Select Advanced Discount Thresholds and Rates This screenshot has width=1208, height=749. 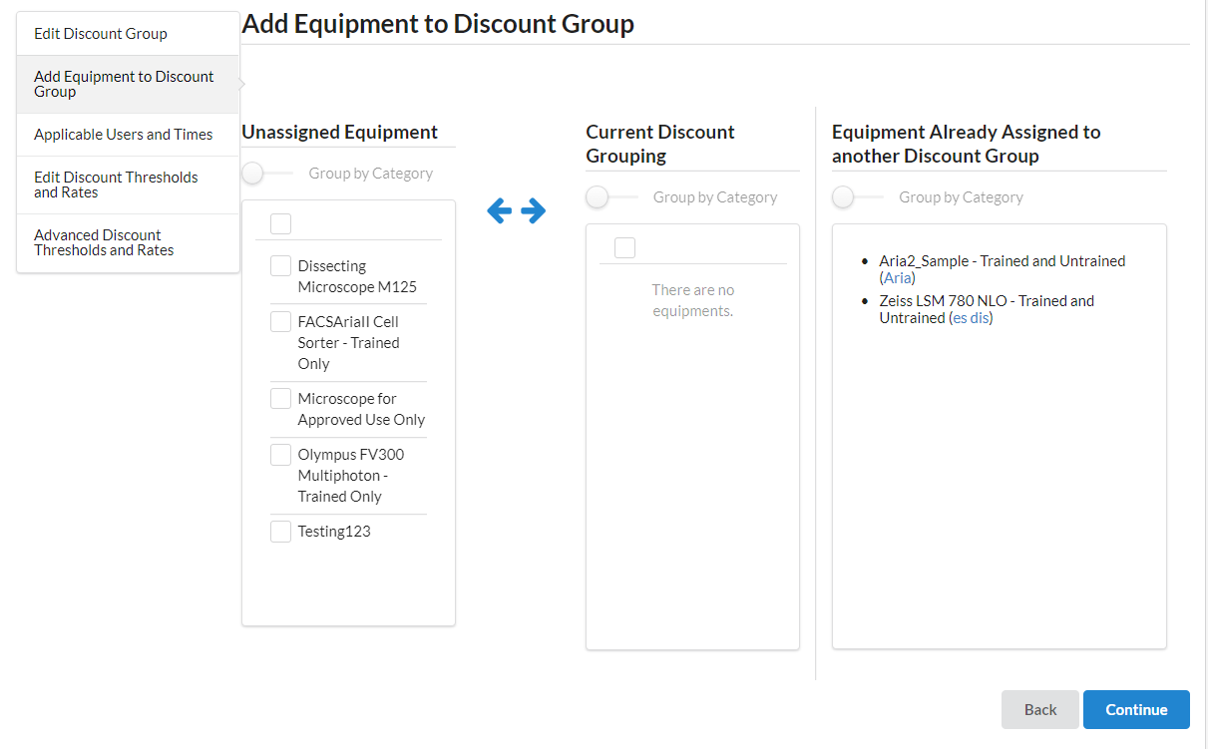click(104, 242)
